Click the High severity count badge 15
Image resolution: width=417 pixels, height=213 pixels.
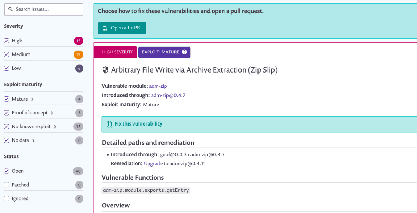pyautogui.click(x=79, y=41)
